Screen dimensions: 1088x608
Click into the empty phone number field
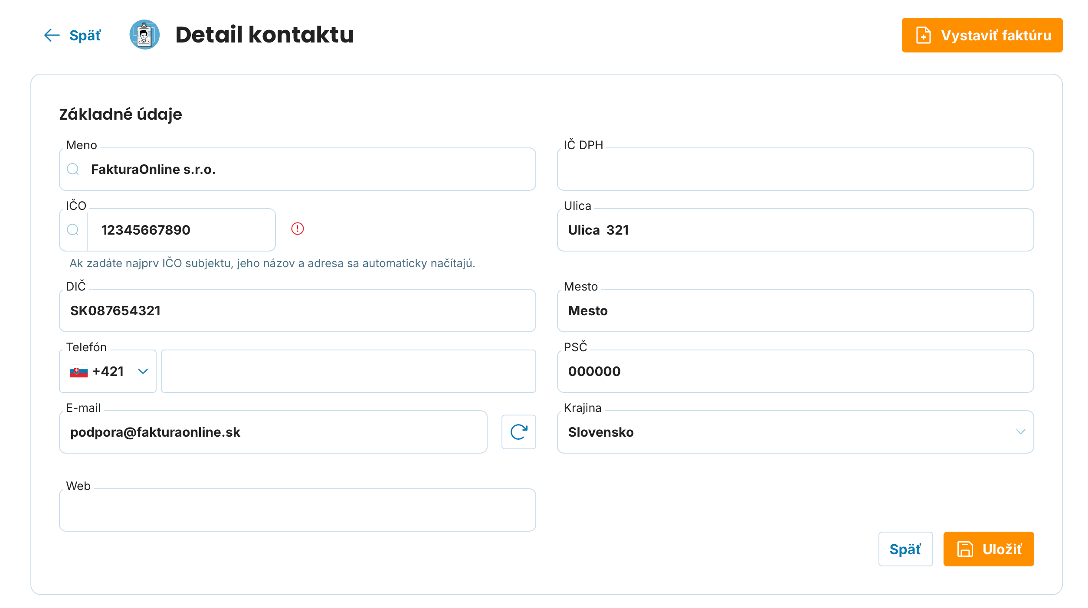349,371
